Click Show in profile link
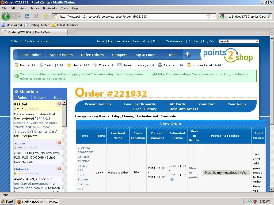Screen dimensions: 274x205 (194, 173)
